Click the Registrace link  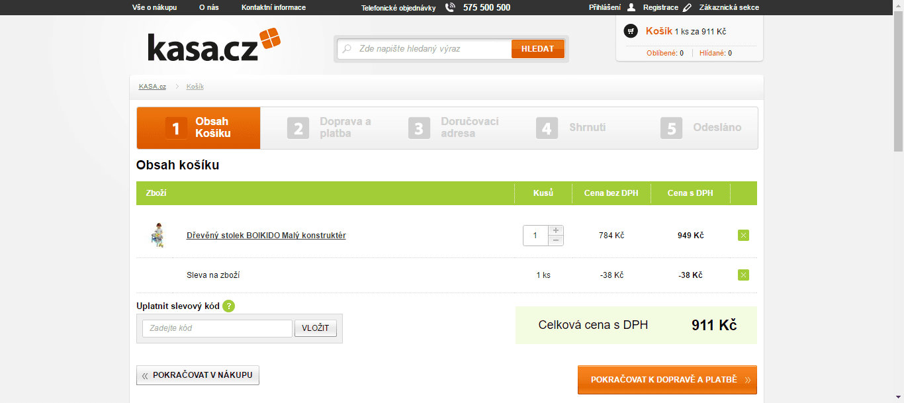[660, 7]
